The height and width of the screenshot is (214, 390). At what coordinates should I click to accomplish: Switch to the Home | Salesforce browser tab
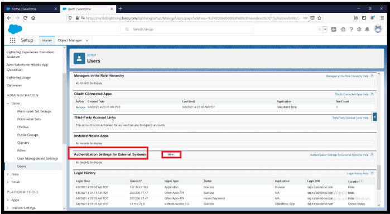click(32, 9)
